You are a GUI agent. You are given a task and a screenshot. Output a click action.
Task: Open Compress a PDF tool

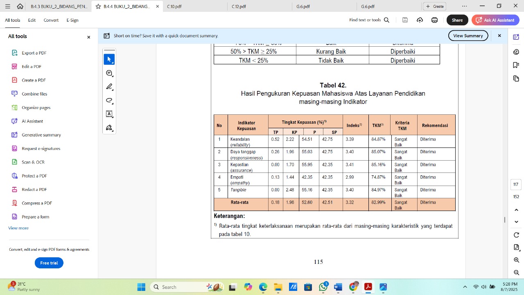37,203
